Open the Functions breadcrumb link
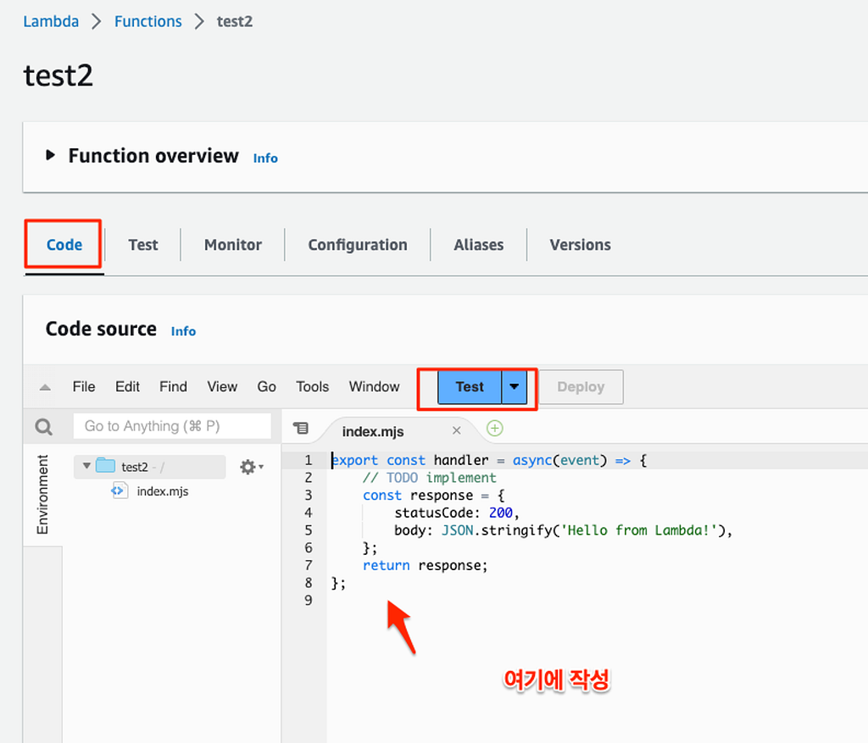 [147, 21]
